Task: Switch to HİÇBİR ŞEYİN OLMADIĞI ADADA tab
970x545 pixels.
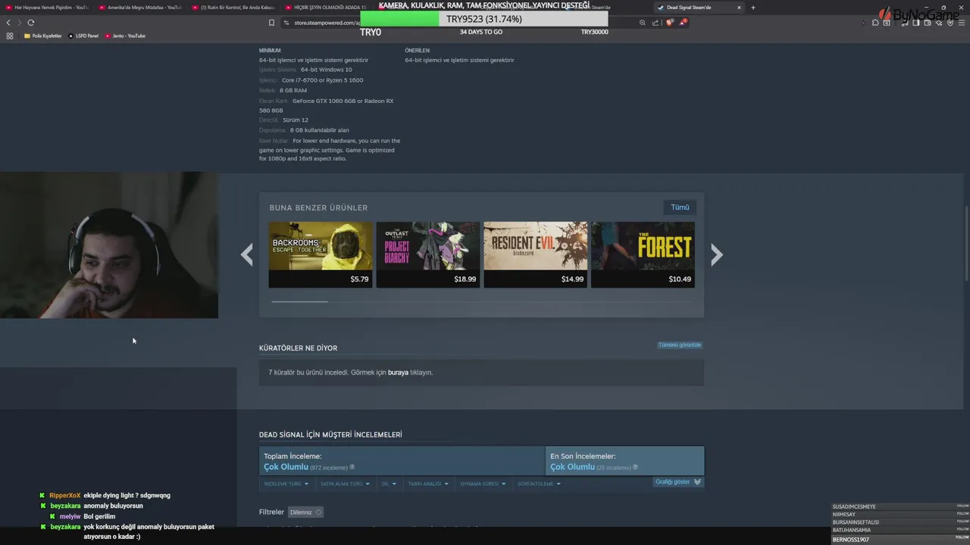Action: (327, 8)
